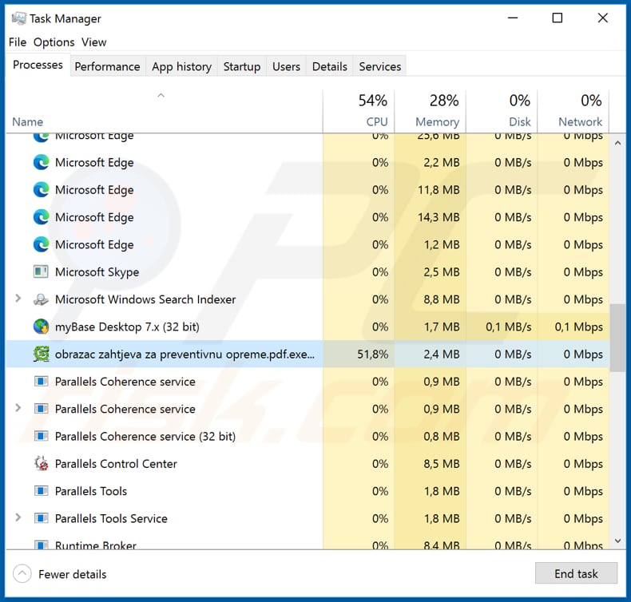Click the Edge icon in the 1,2 MB row
631x602 pixels.
click(41, 244)
